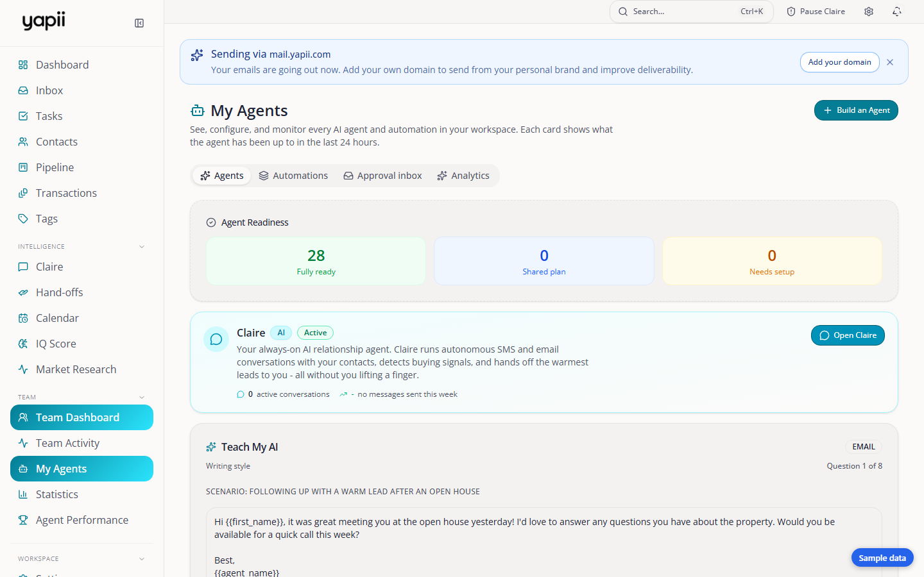This screenshot has height=577, width=924.
Task: Click the 0 Shared plan card
Action: pyautogui.click(x=544, y=261)
